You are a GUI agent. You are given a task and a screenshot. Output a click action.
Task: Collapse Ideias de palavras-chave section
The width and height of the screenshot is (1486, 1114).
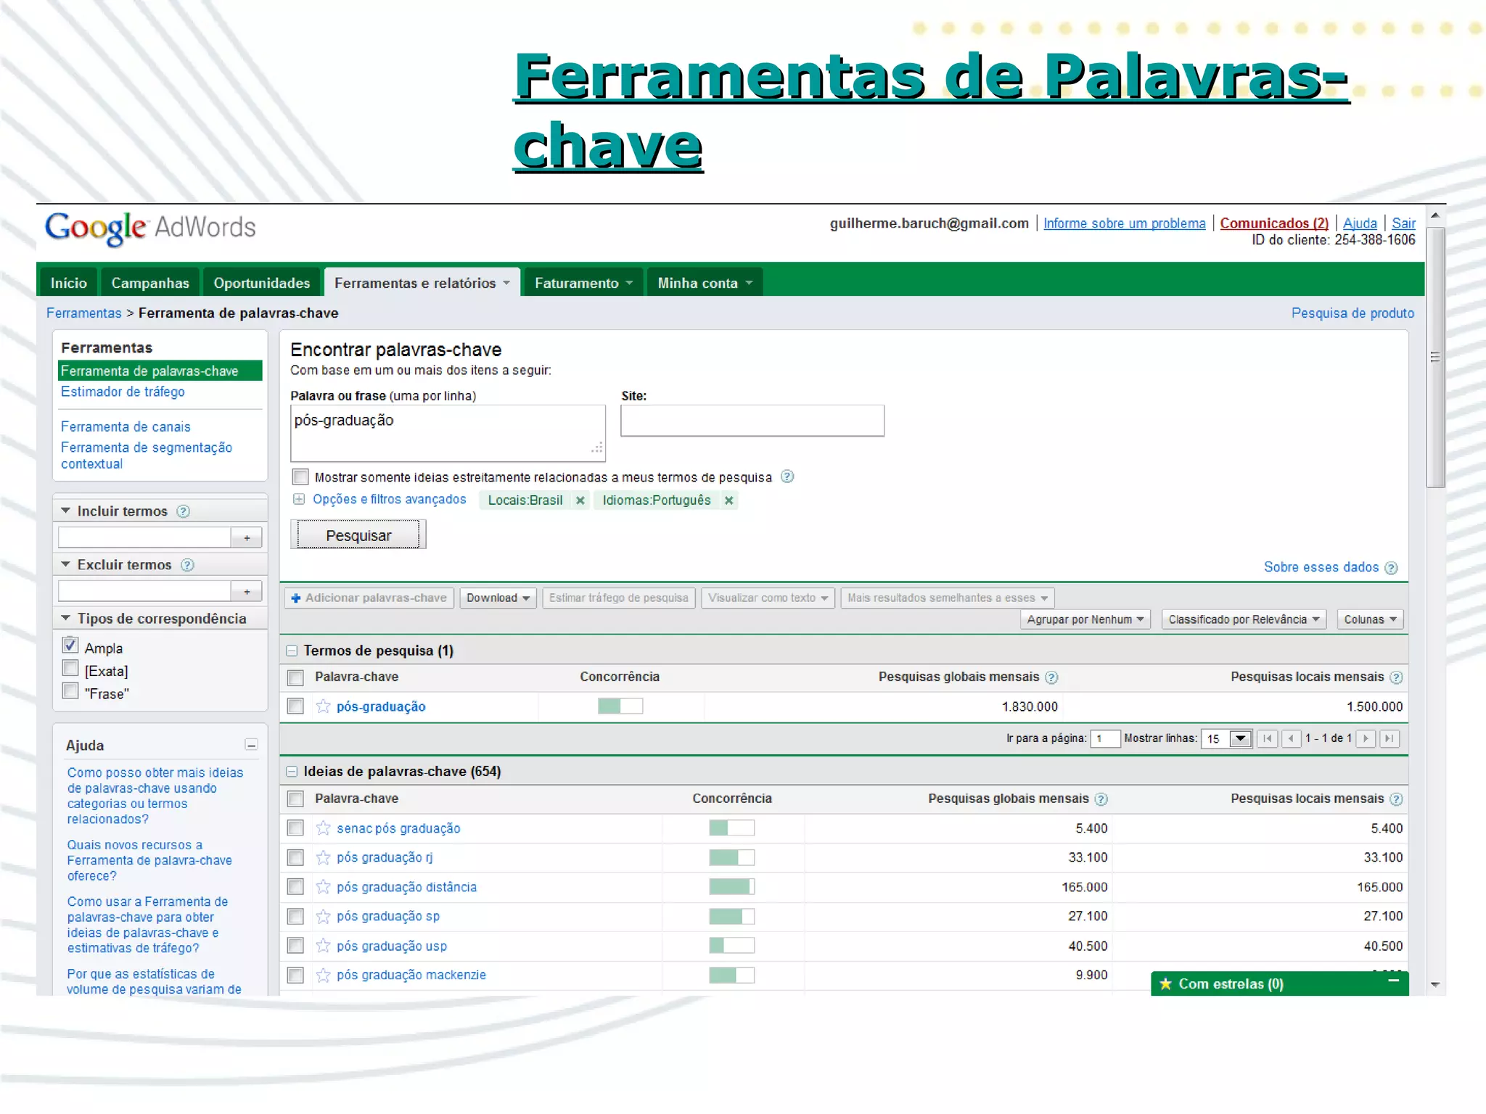[292, 771]
